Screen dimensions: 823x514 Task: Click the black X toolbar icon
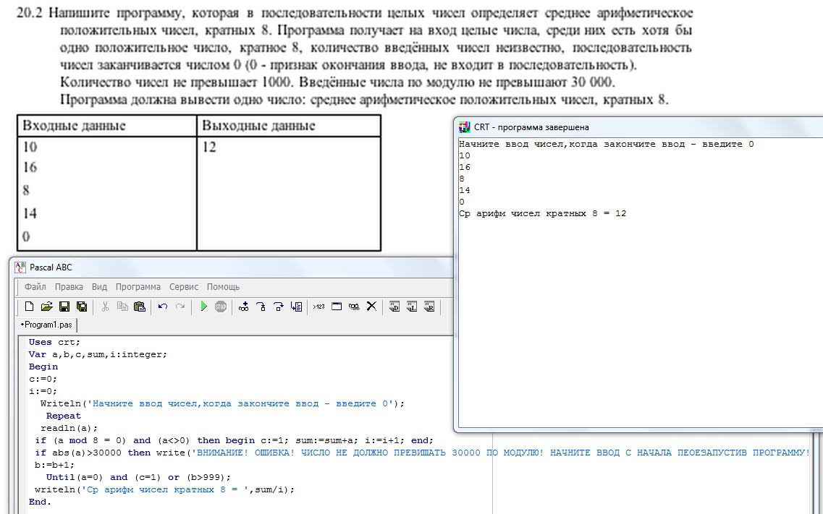[371, 307]
